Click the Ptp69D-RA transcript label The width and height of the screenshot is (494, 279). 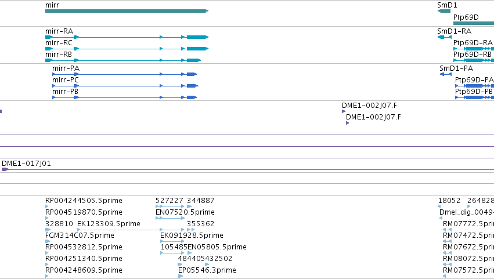(473, 43)
